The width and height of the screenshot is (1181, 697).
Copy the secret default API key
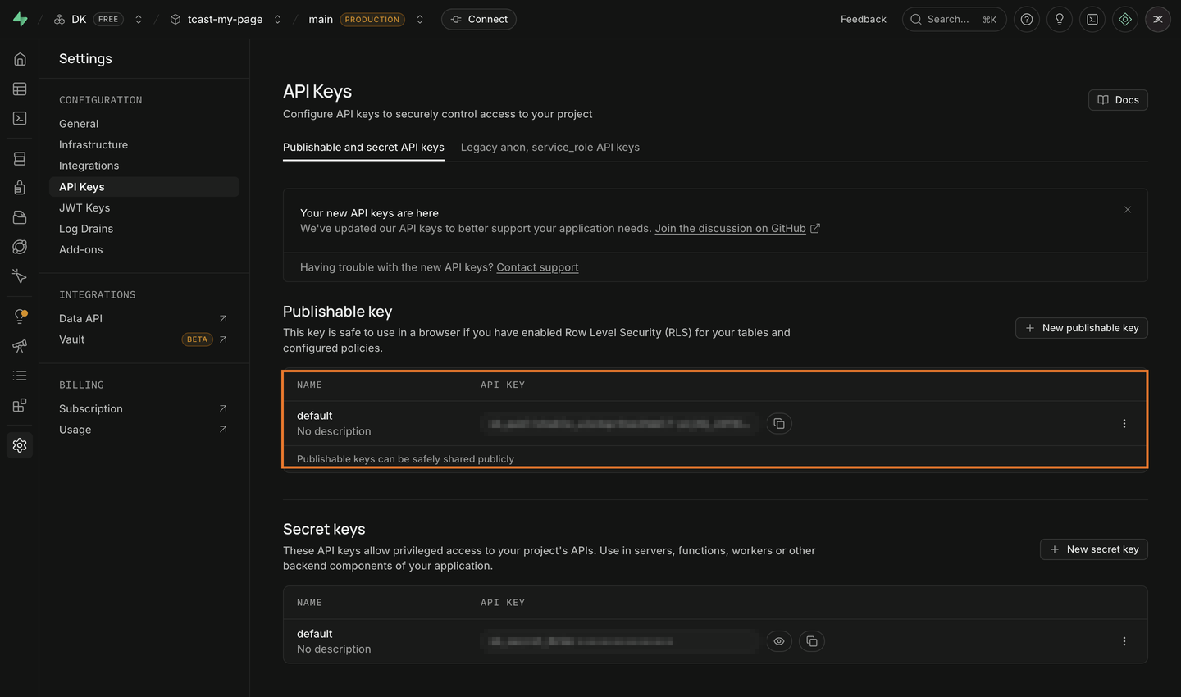point(812,641)
